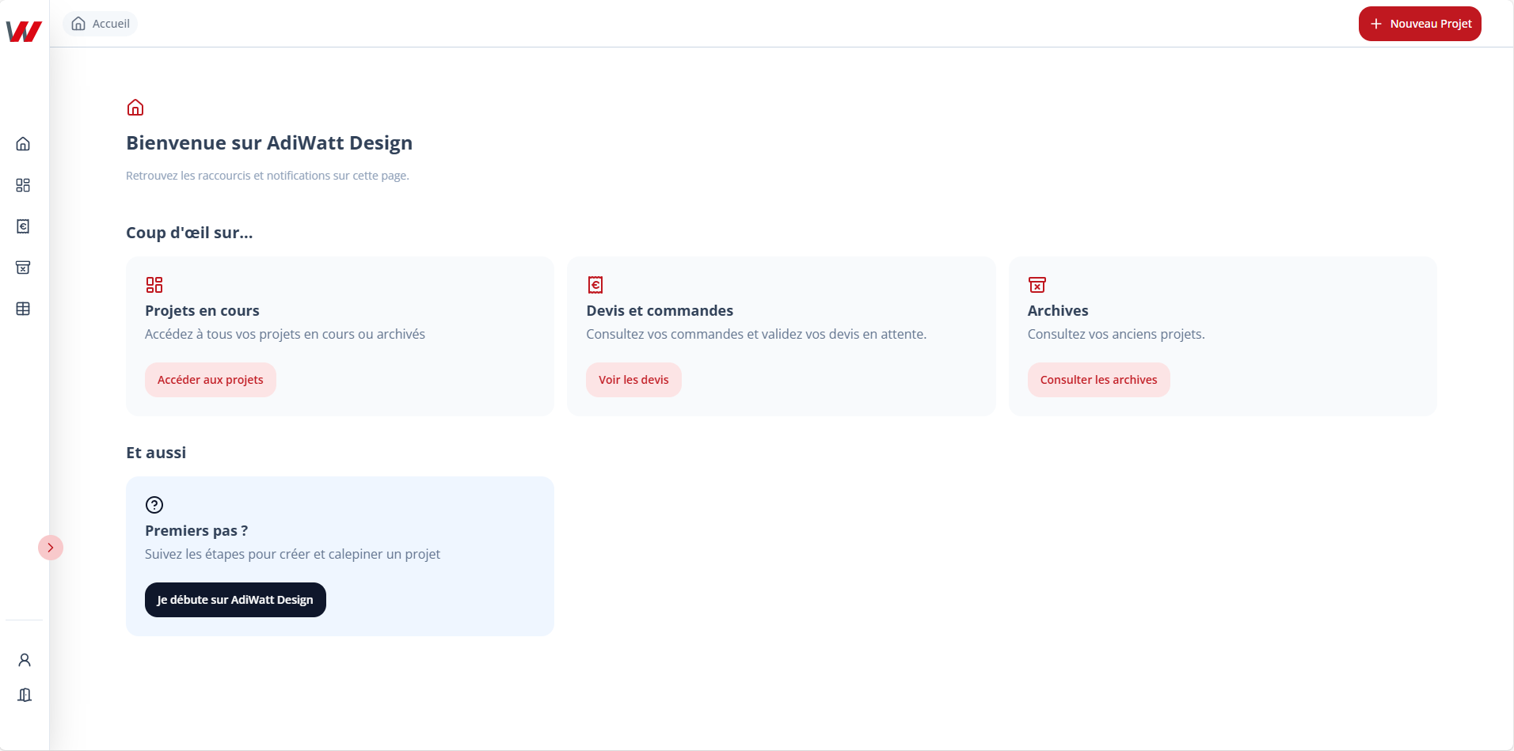
Task: Click the AdiWatt logo in sidebar
Action: (x=24, y=31)
